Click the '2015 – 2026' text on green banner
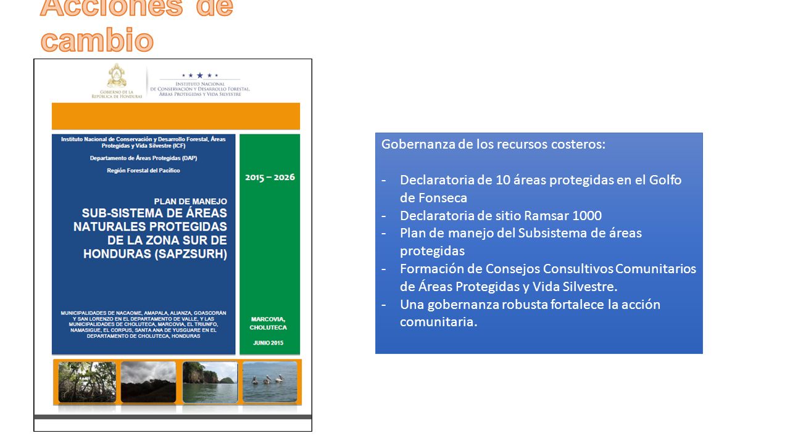 point(270,177)
